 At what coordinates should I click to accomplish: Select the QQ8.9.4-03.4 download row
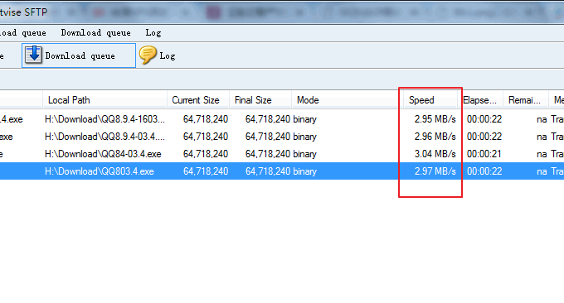click(x=282, y=137)
